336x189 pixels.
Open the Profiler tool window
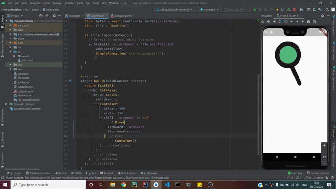(x=61, y=173)
